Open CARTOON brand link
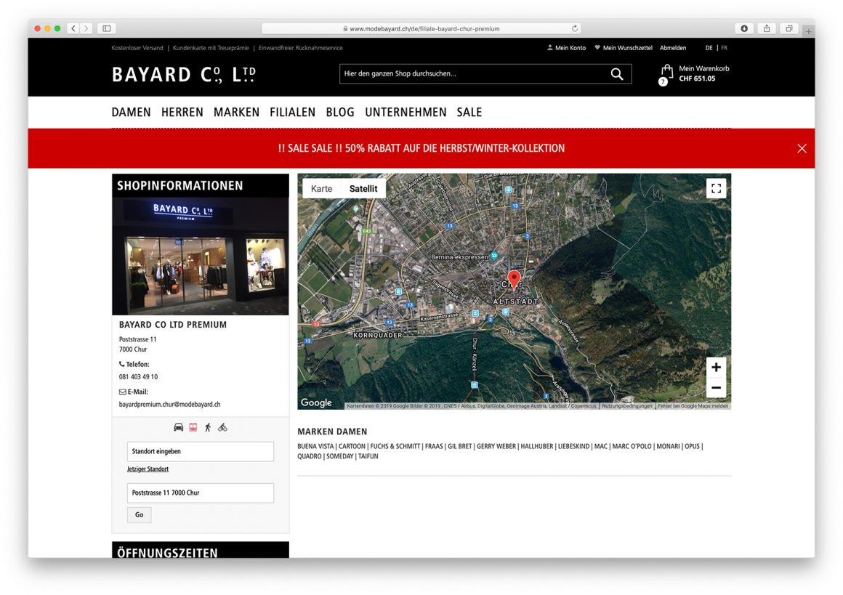The width and height of the screenshot is (843, 595). (352, 446)
